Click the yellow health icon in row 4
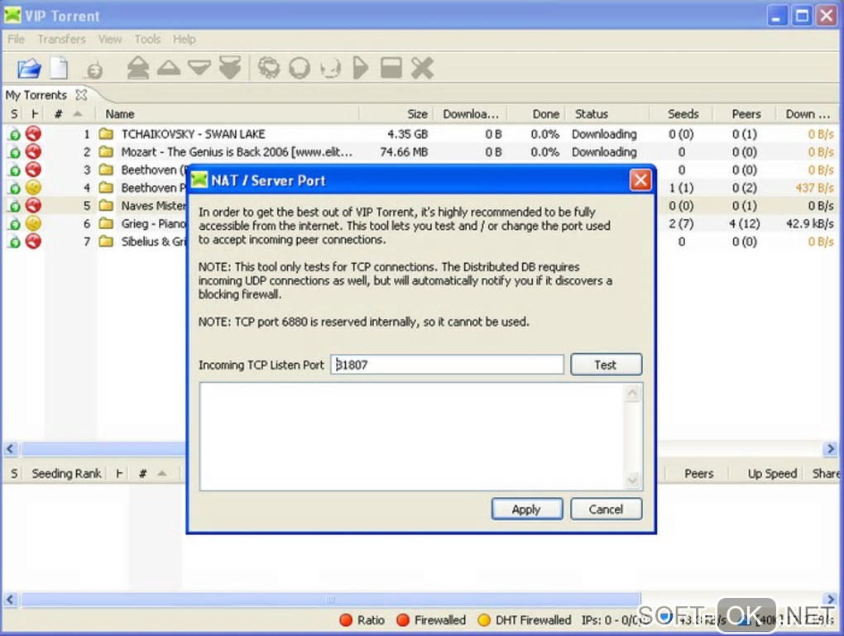 click(33, 187)
